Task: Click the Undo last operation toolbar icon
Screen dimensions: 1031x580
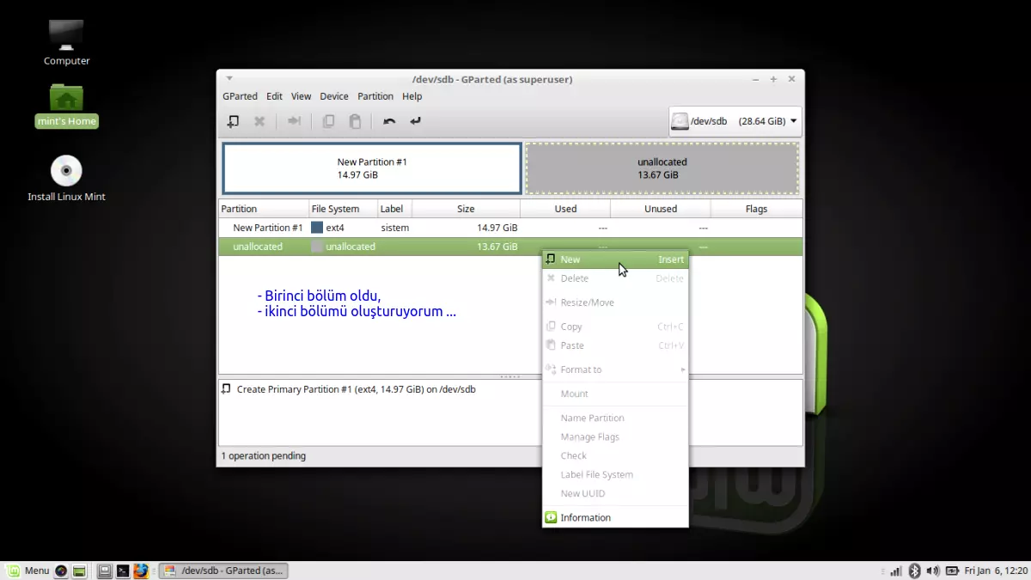Action: coord(389,122)
